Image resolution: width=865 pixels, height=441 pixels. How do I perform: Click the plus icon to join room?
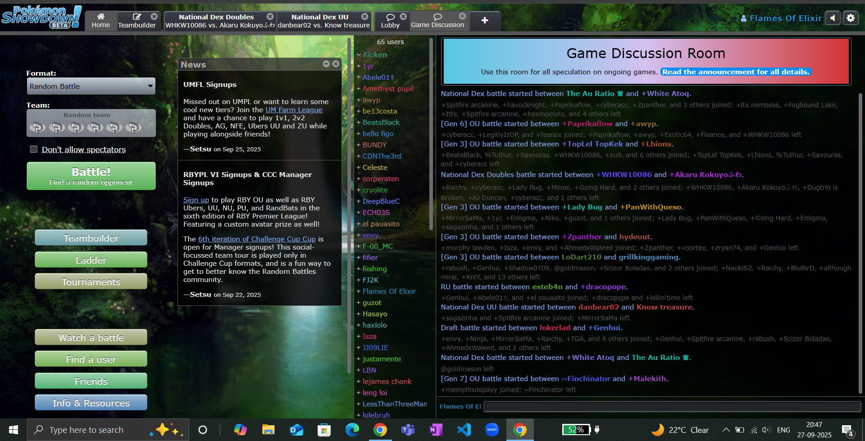pyautogui.click(x=484, y=20)
